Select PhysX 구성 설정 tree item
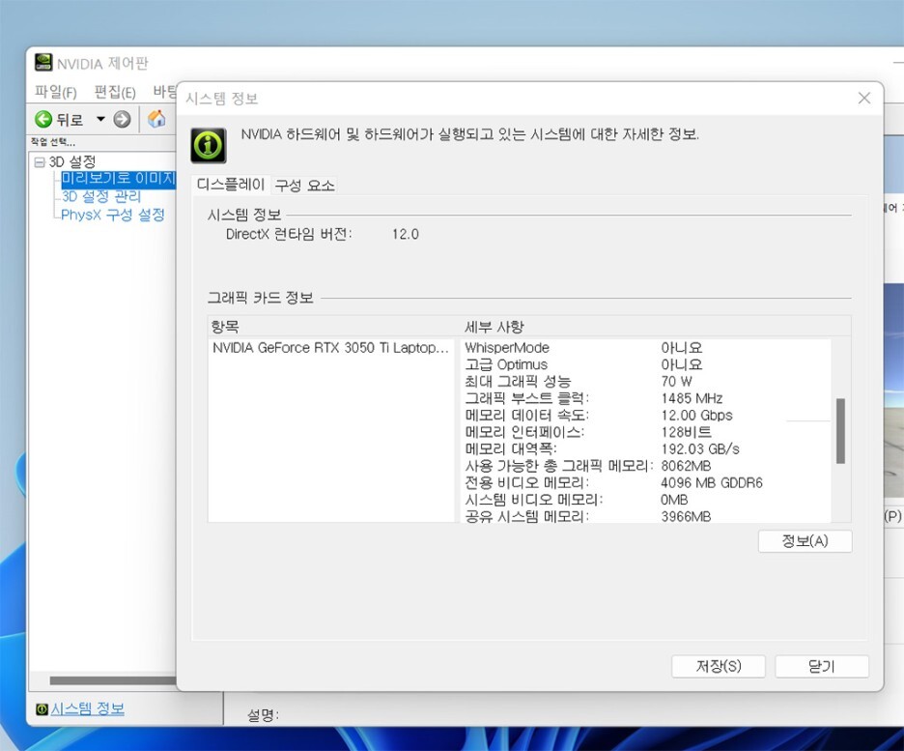Image resolution: width=904 pixels, height=751 pixels. point(113,215)
